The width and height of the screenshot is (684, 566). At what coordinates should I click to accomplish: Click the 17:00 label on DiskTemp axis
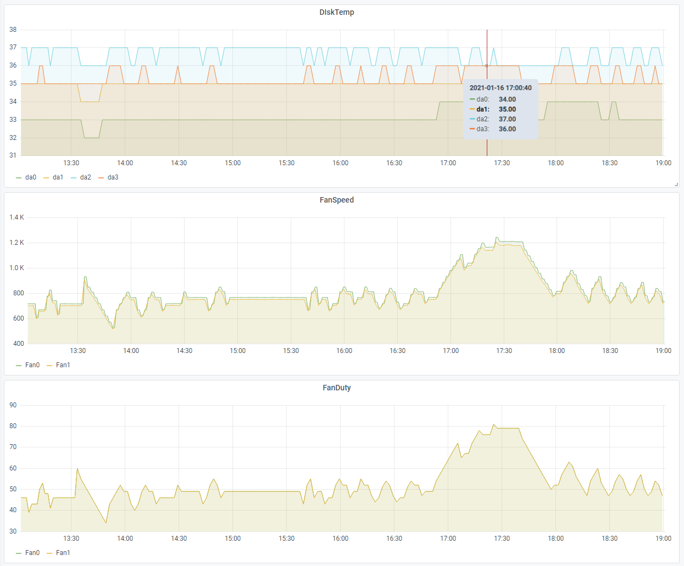(x=448, y=163)
